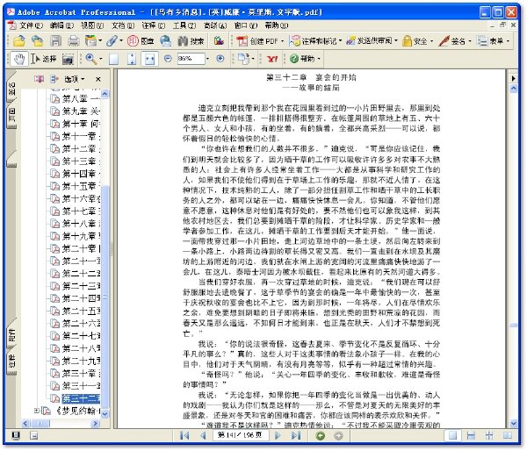Open the 高级 menu
Screen dimensions: 527x451
tap(215, 25)
